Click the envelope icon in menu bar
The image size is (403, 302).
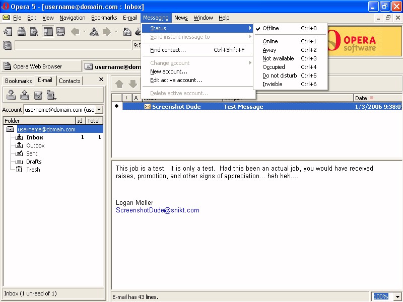6,18
